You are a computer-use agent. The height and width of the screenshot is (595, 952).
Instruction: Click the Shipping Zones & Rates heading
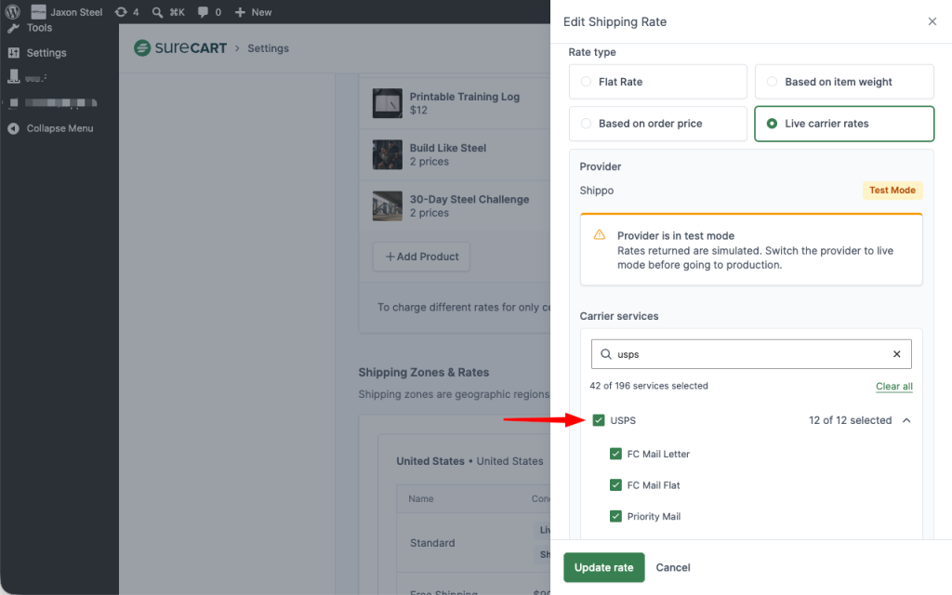423,372
